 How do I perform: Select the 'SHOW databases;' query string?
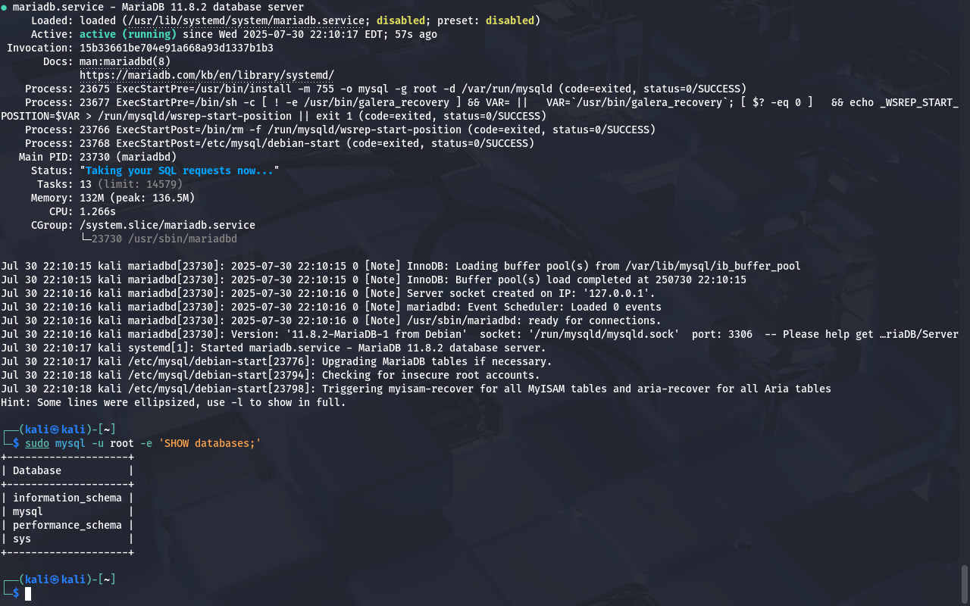[210, 443]
